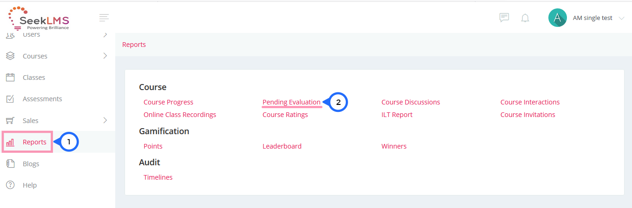The height and width of the screenshot is (208, 632).
Task: Click the Help question mark icon
Action: coord(10,185)
